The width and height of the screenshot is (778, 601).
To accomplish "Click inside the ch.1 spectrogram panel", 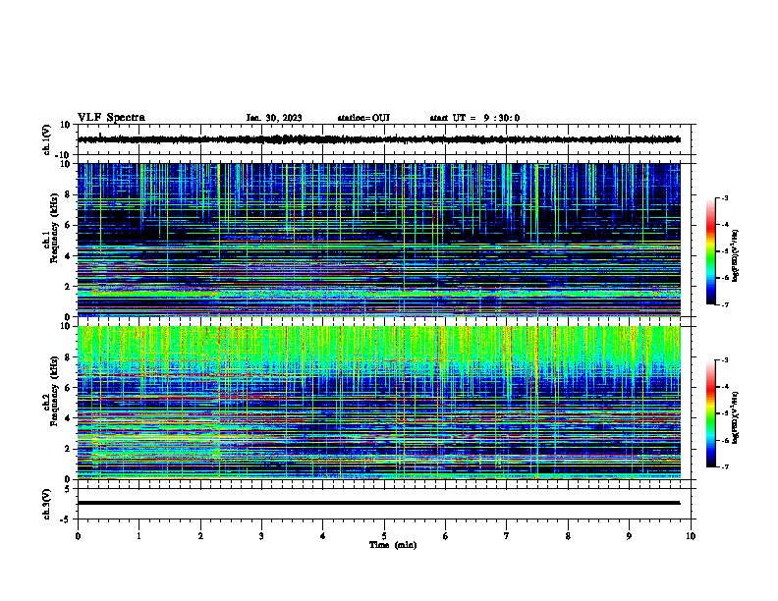I will click(379, 240).
